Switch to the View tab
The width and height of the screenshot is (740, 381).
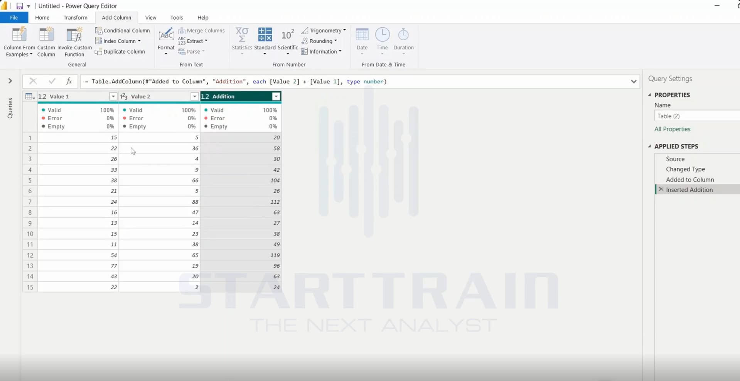point(151,17)
